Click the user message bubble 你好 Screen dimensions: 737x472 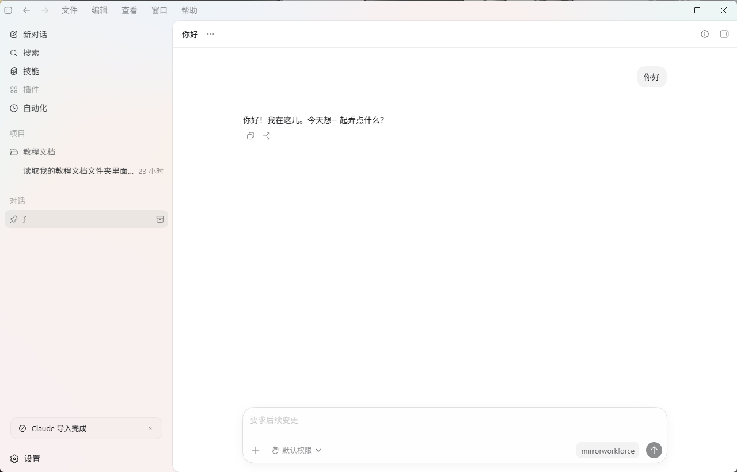click(652, 77)
